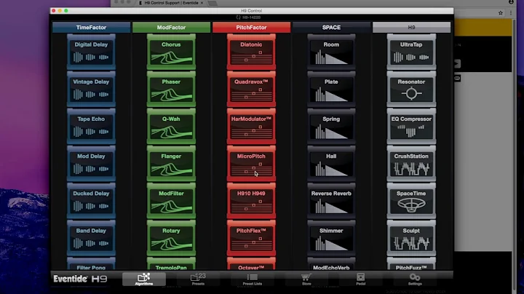Open the browser three-dot menu
This screenshot has width=524, height=294.
pyautogui.click(x=511, y=13)
